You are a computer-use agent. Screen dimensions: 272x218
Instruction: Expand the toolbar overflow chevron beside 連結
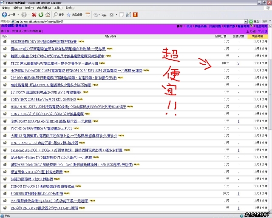[270, 21]
